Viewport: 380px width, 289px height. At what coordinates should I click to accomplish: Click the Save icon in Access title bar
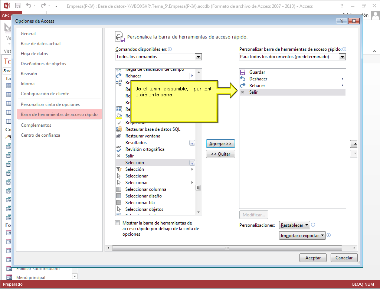pyautogui.click(x=18, y=6)
